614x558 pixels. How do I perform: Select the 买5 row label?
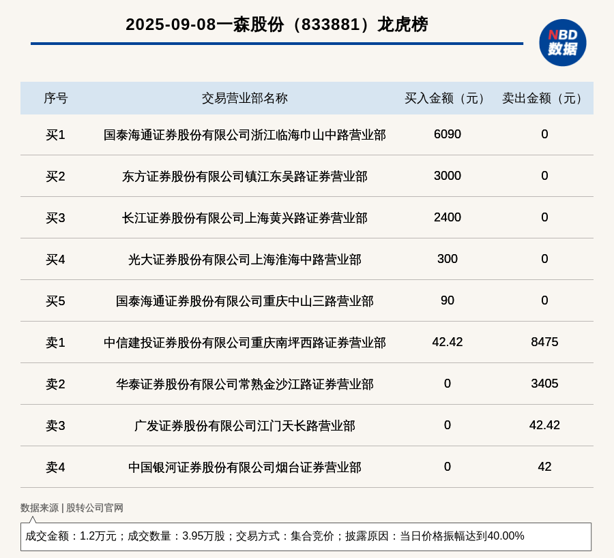pyautogui.click(x=56, y=301)
